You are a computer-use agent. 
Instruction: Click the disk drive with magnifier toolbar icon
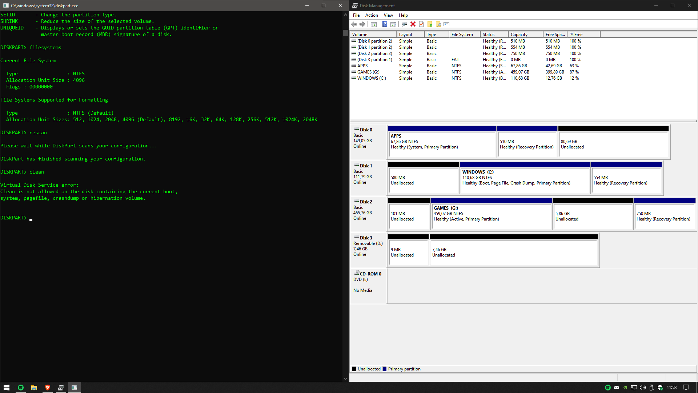tap(404, 24)
